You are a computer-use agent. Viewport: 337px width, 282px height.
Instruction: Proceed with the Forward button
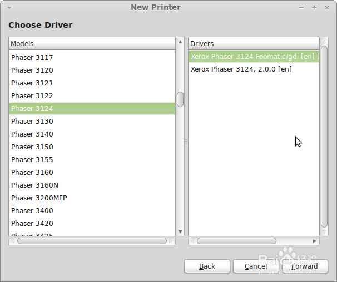(305, 266)
